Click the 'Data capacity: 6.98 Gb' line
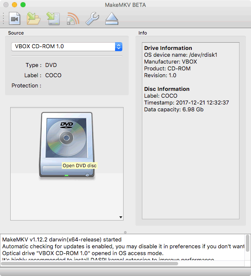 [x=174, y=110]
